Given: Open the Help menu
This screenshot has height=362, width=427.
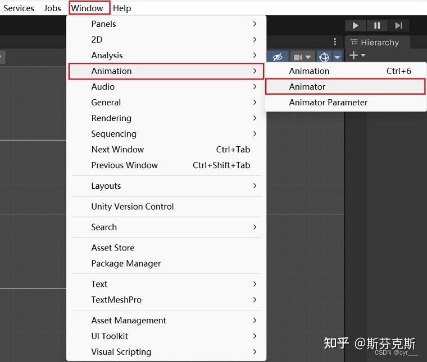Looking at the screenshot, I should (122, 8).
